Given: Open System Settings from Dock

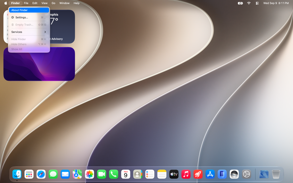Looking at the screenshot, I should click(x=246, y=174).
